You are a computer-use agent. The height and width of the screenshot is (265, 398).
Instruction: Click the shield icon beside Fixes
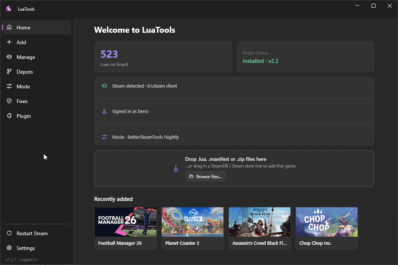pyautogui.click(x=9, y=101)
